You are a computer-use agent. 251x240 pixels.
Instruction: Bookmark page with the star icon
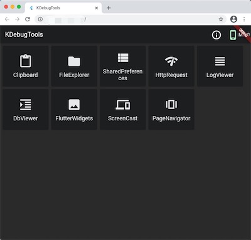[x=221, y=19]
